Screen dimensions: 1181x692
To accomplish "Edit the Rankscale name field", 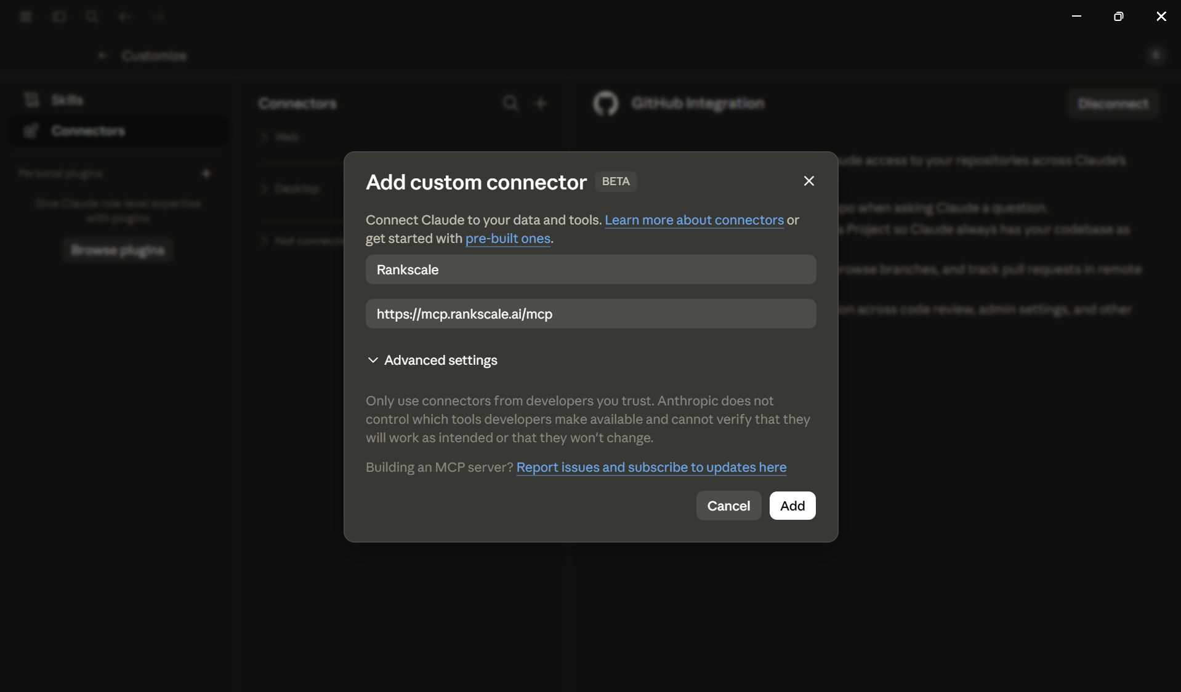I will click(x=590, y=269).
